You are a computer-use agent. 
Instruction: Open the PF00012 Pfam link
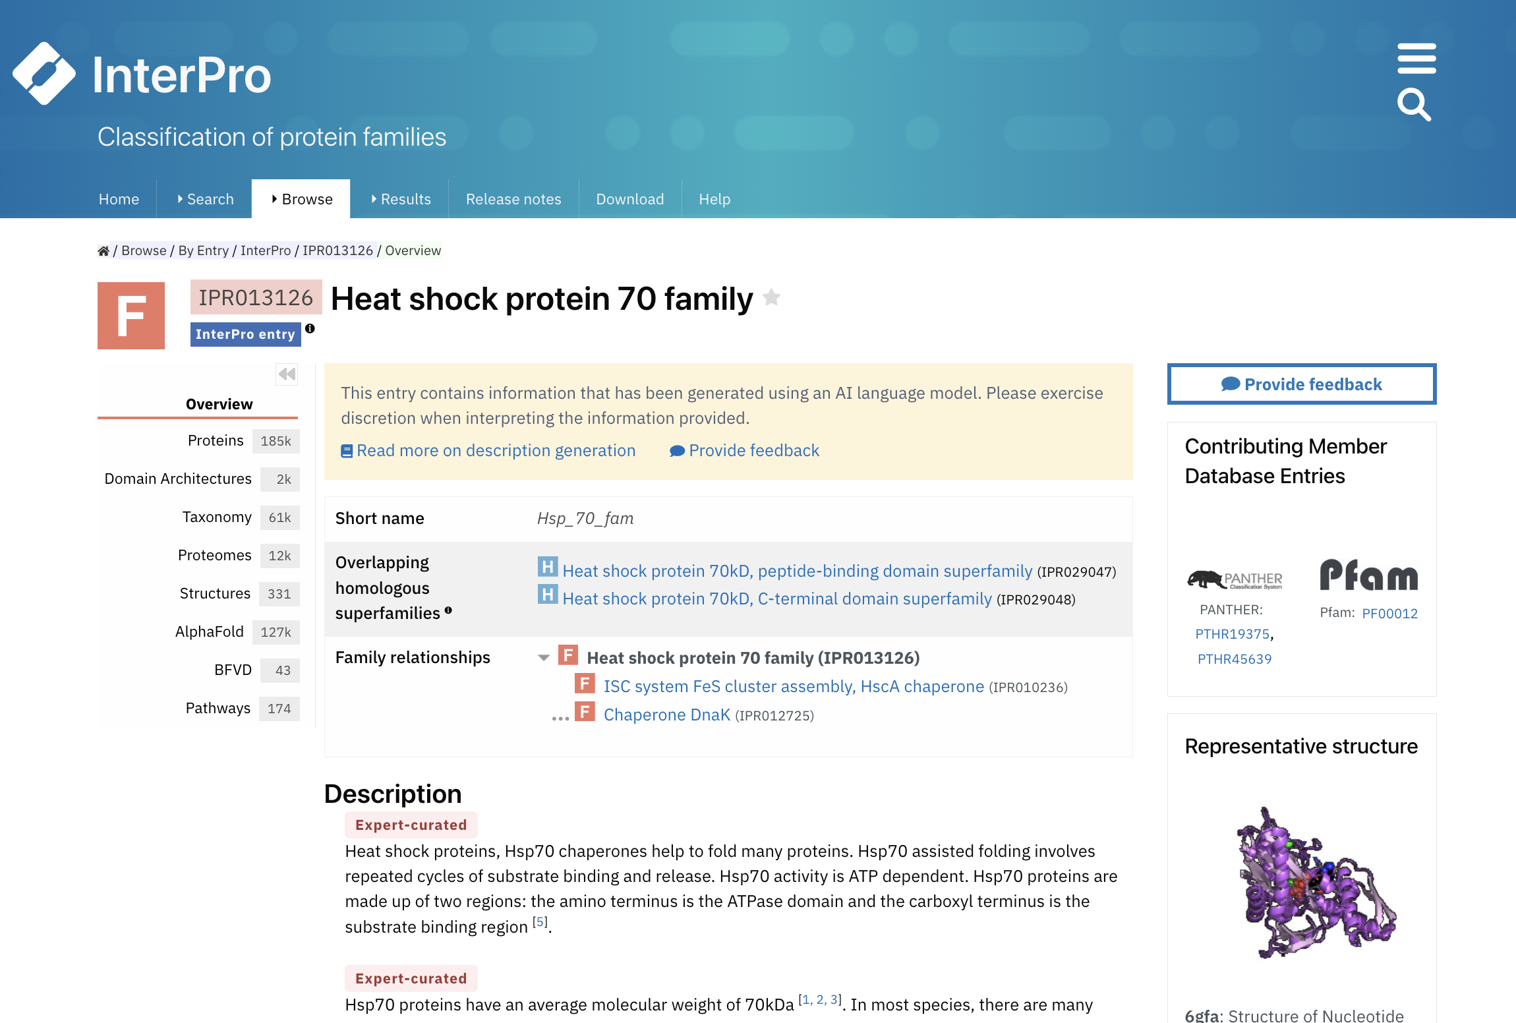click(1389, 613)
